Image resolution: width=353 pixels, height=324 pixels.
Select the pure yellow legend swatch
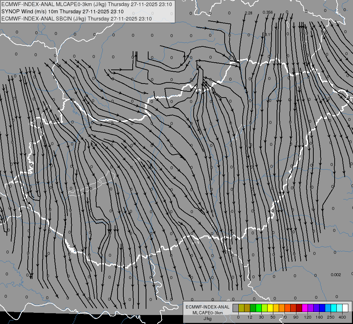[270, 308]
